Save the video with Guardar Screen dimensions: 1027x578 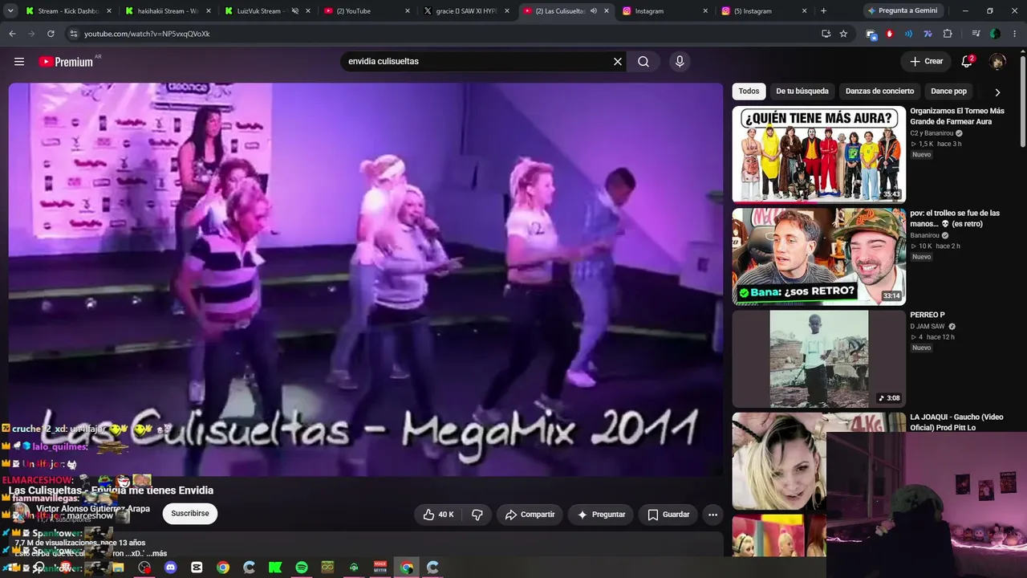[668, 515]
